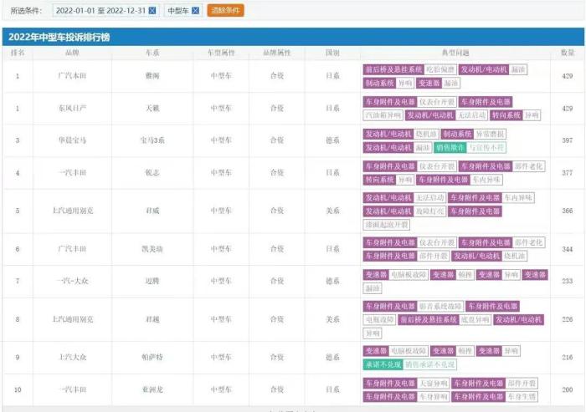Click the 销售承诺不兑现 issue label

click(429, 364)
